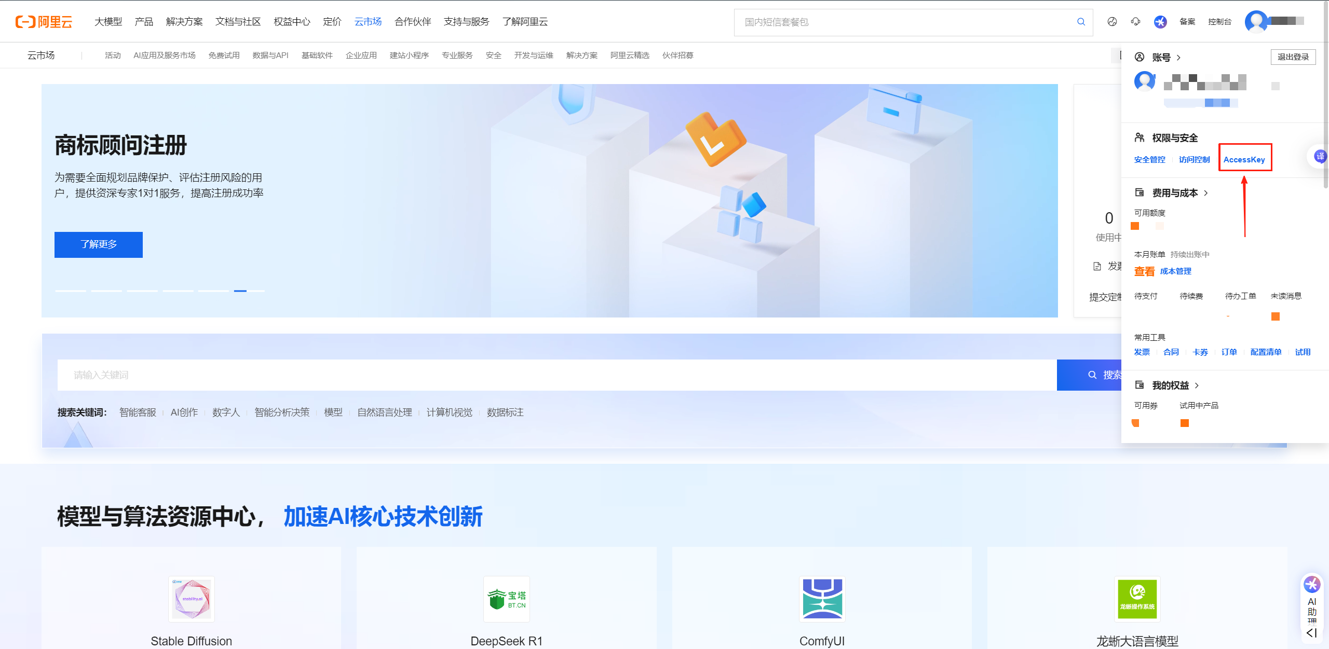
Task: Select the 活动 sub-navigation tab
Action: pyautogui.click(x=113, y=56)
